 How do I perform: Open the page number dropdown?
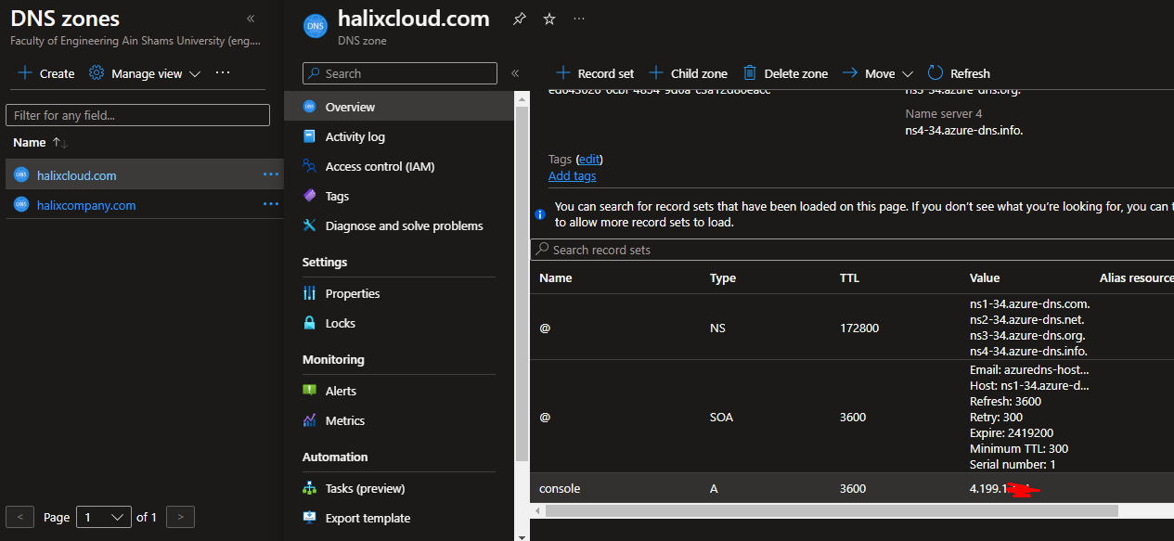coord(103,517)
